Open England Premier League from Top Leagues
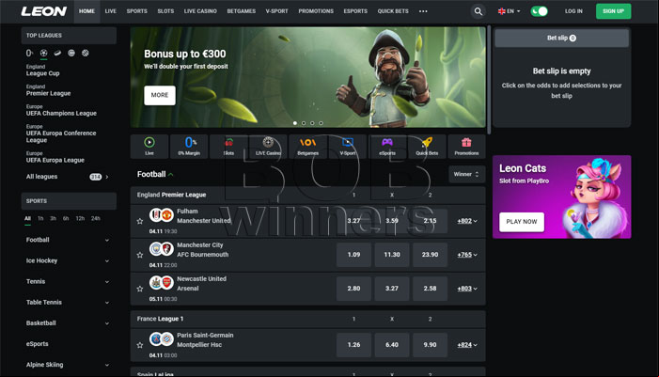Screen dimensions: 659x377 point(48,90)
